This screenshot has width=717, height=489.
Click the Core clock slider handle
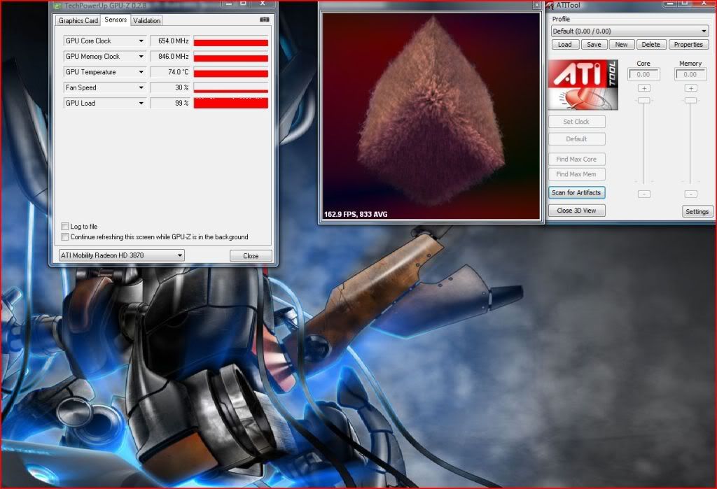pyautogui.click(x=644, y=100)
